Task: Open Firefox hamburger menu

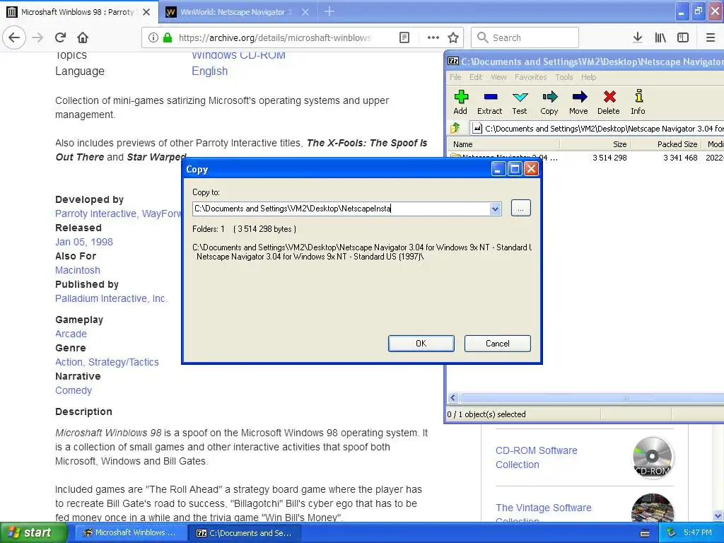Action: 711,37
